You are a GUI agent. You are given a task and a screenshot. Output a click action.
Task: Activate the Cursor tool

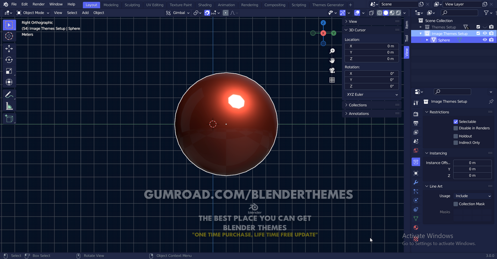9,36
